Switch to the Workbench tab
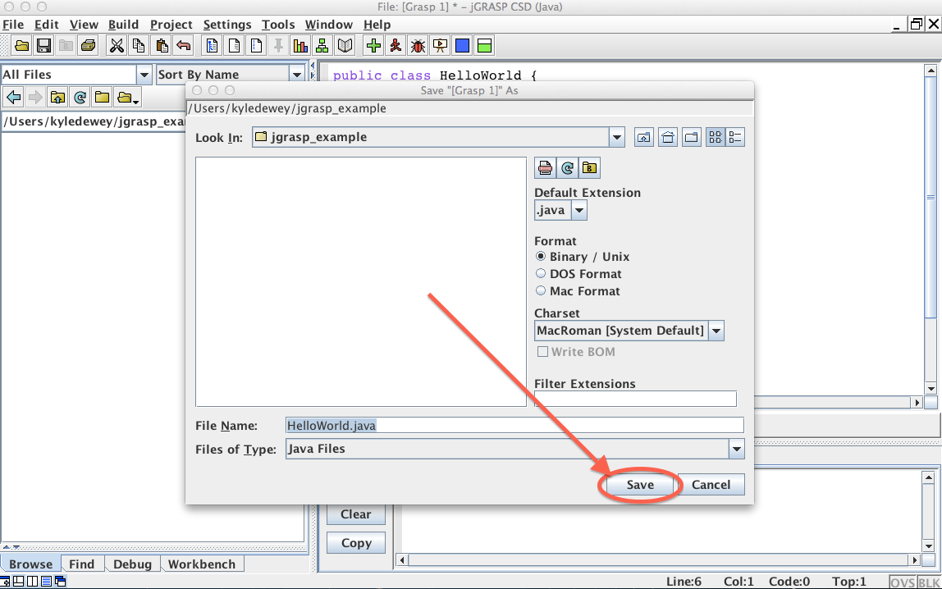The image size is (942, 589). click(x=202, y=564)
